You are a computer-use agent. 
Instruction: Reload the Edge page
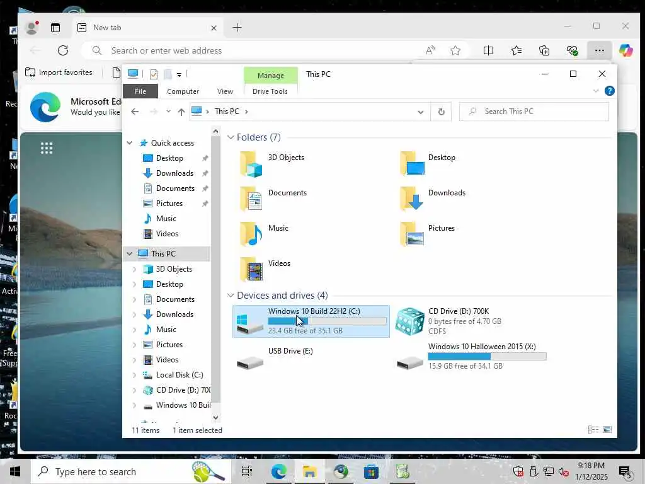pyautogui.click(x=63, y=50)
